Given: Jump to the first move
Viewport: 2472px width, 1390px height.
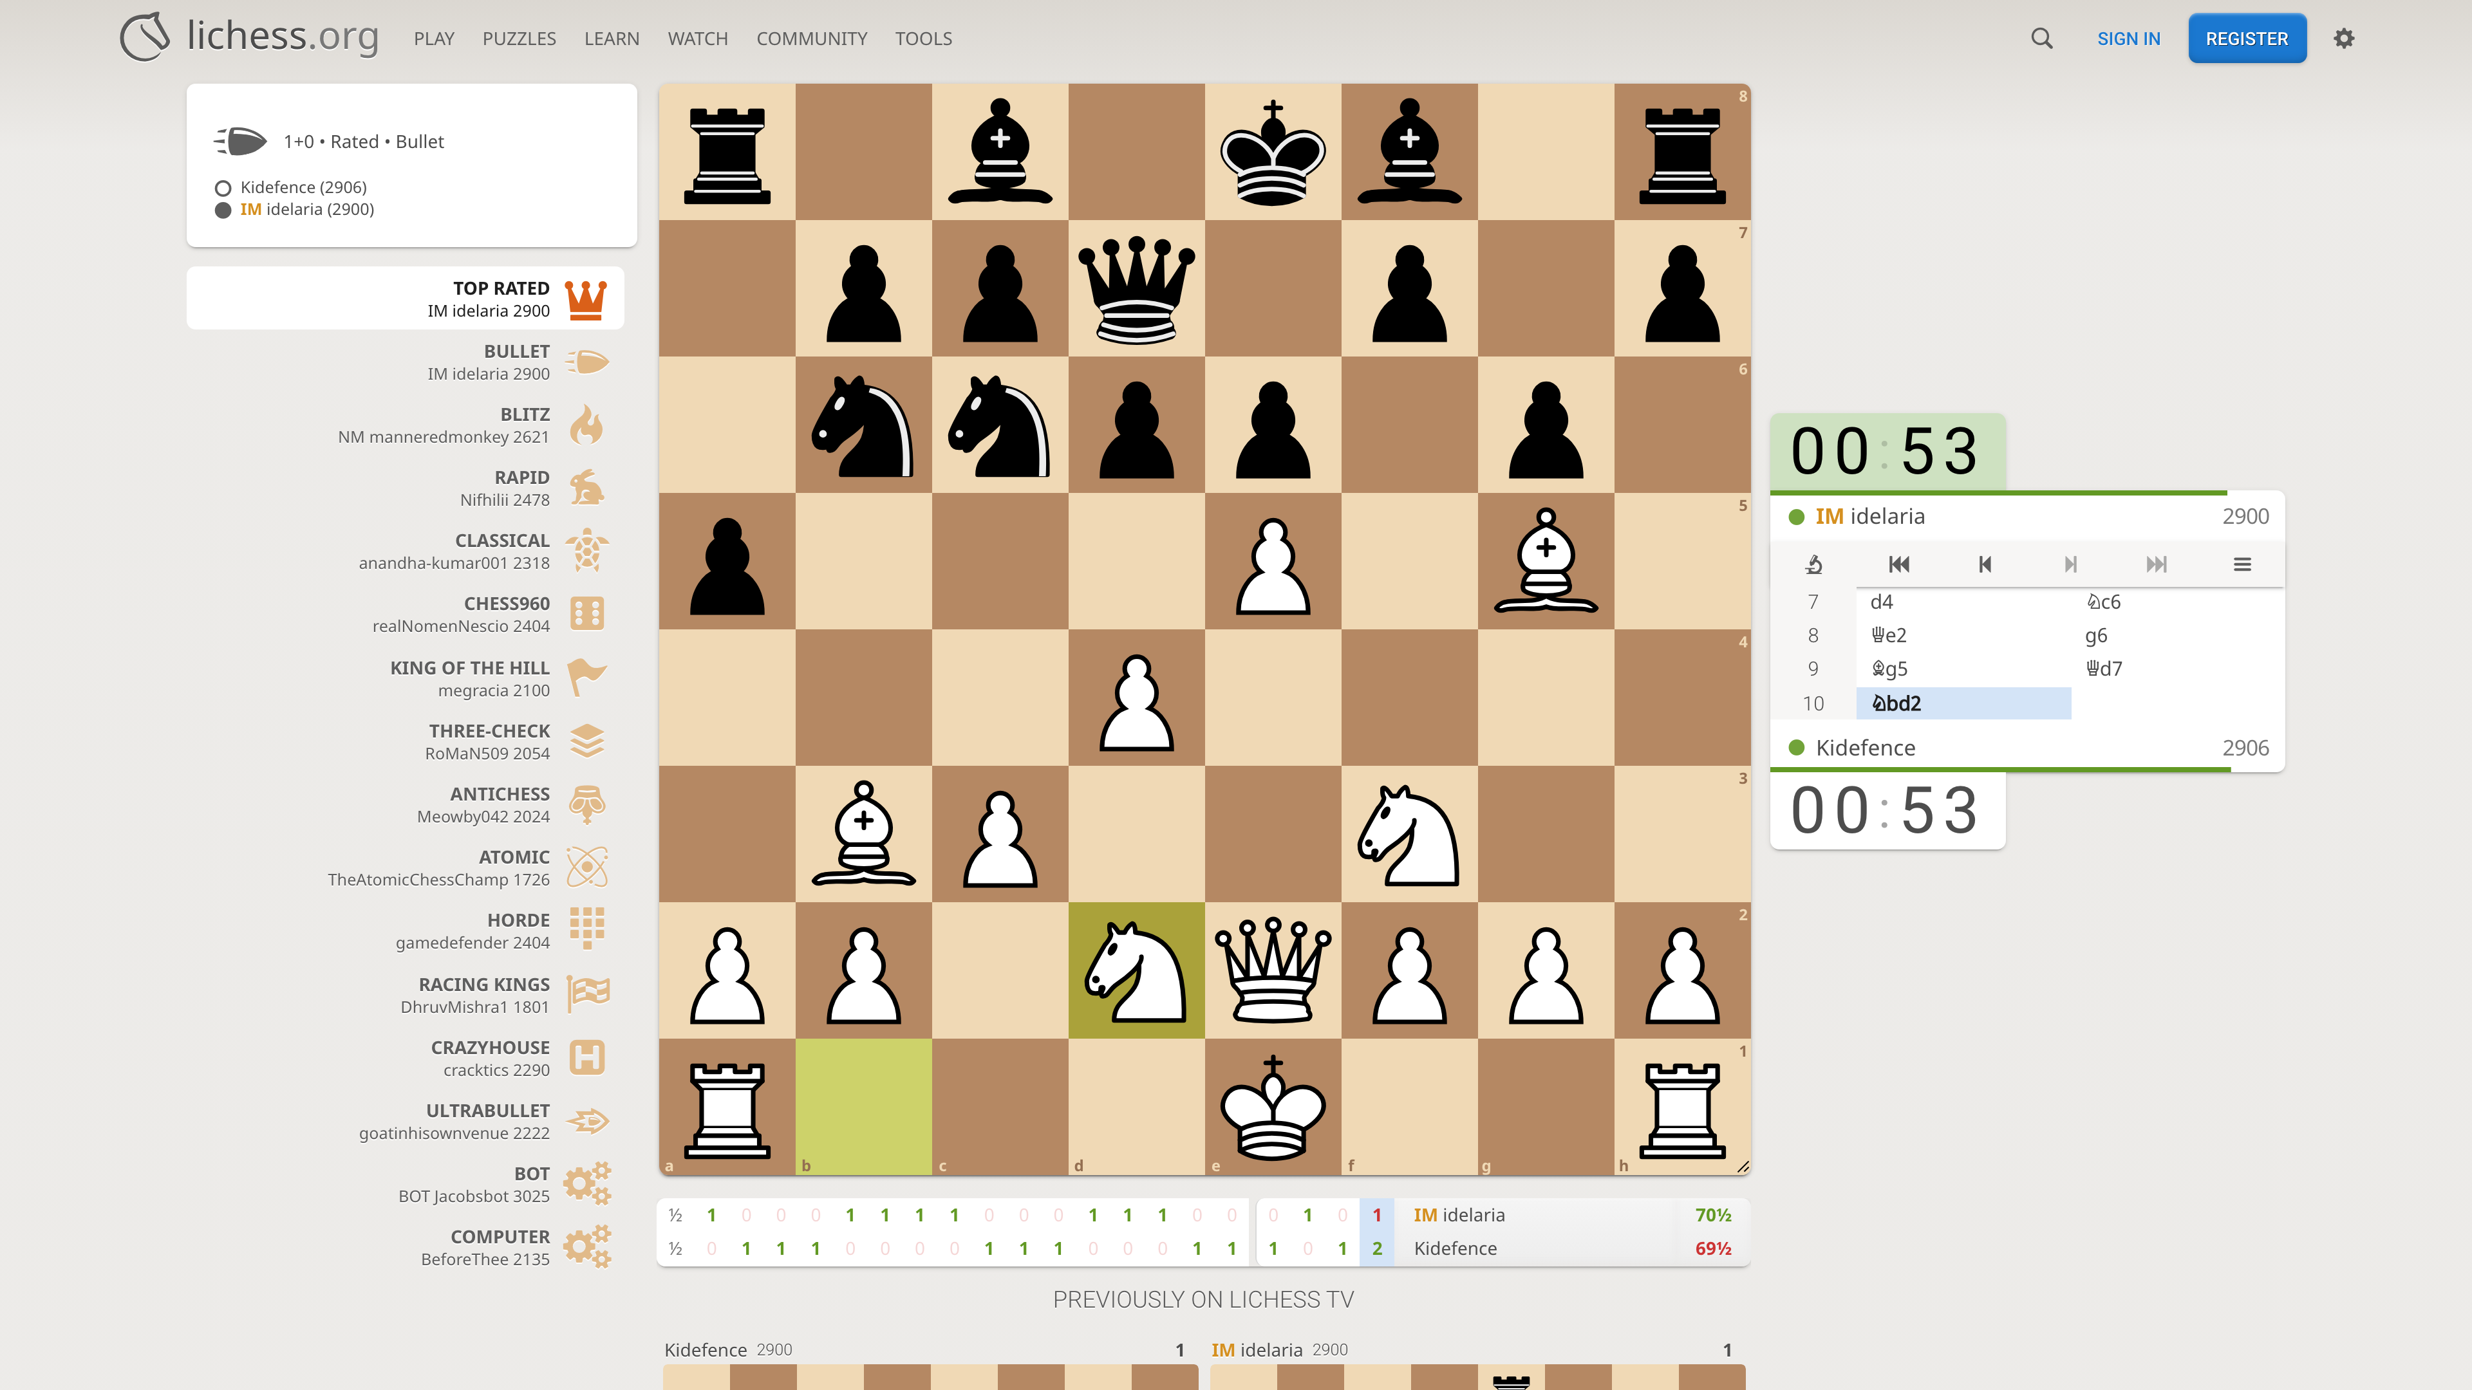Looking at the screenshot, I should coord(1899,564).
